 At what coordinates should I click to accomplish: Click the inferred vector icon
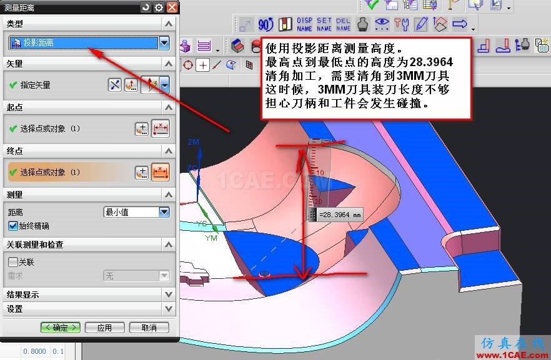coord(151,85)
